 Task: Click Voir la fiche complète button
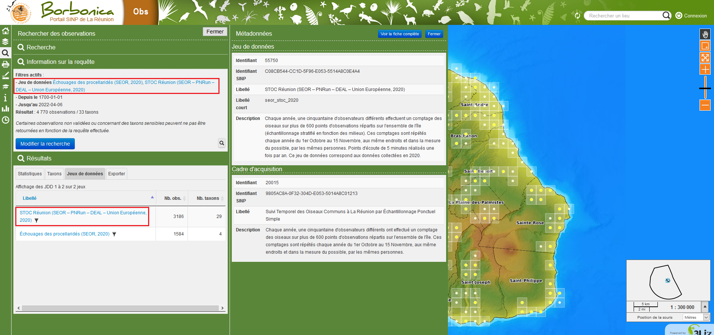pyautogui.click(x=400, y=34)
